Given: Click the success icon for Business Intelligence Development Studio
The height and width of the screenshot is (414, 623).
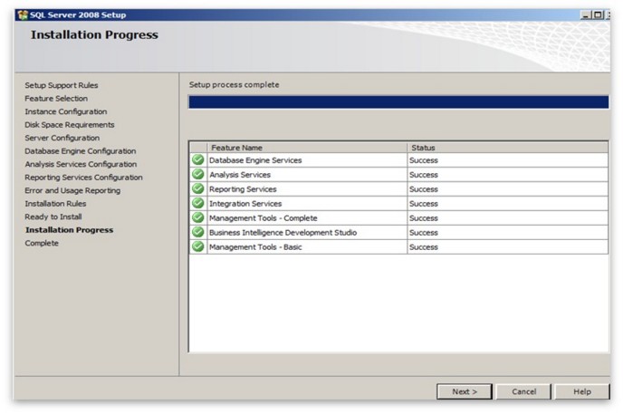Looking at the screenshot, I should [x=198, y=232].
